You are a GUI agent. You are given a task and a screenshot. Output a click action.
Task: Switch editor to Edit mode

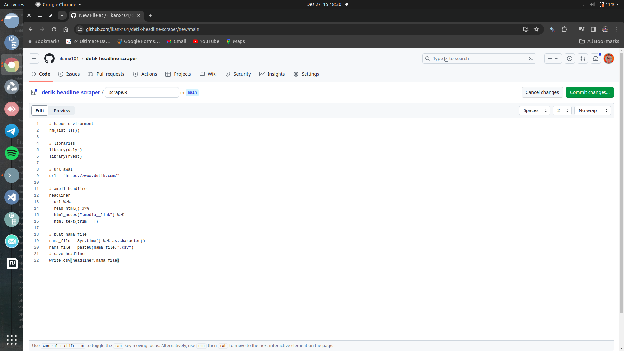40,110
